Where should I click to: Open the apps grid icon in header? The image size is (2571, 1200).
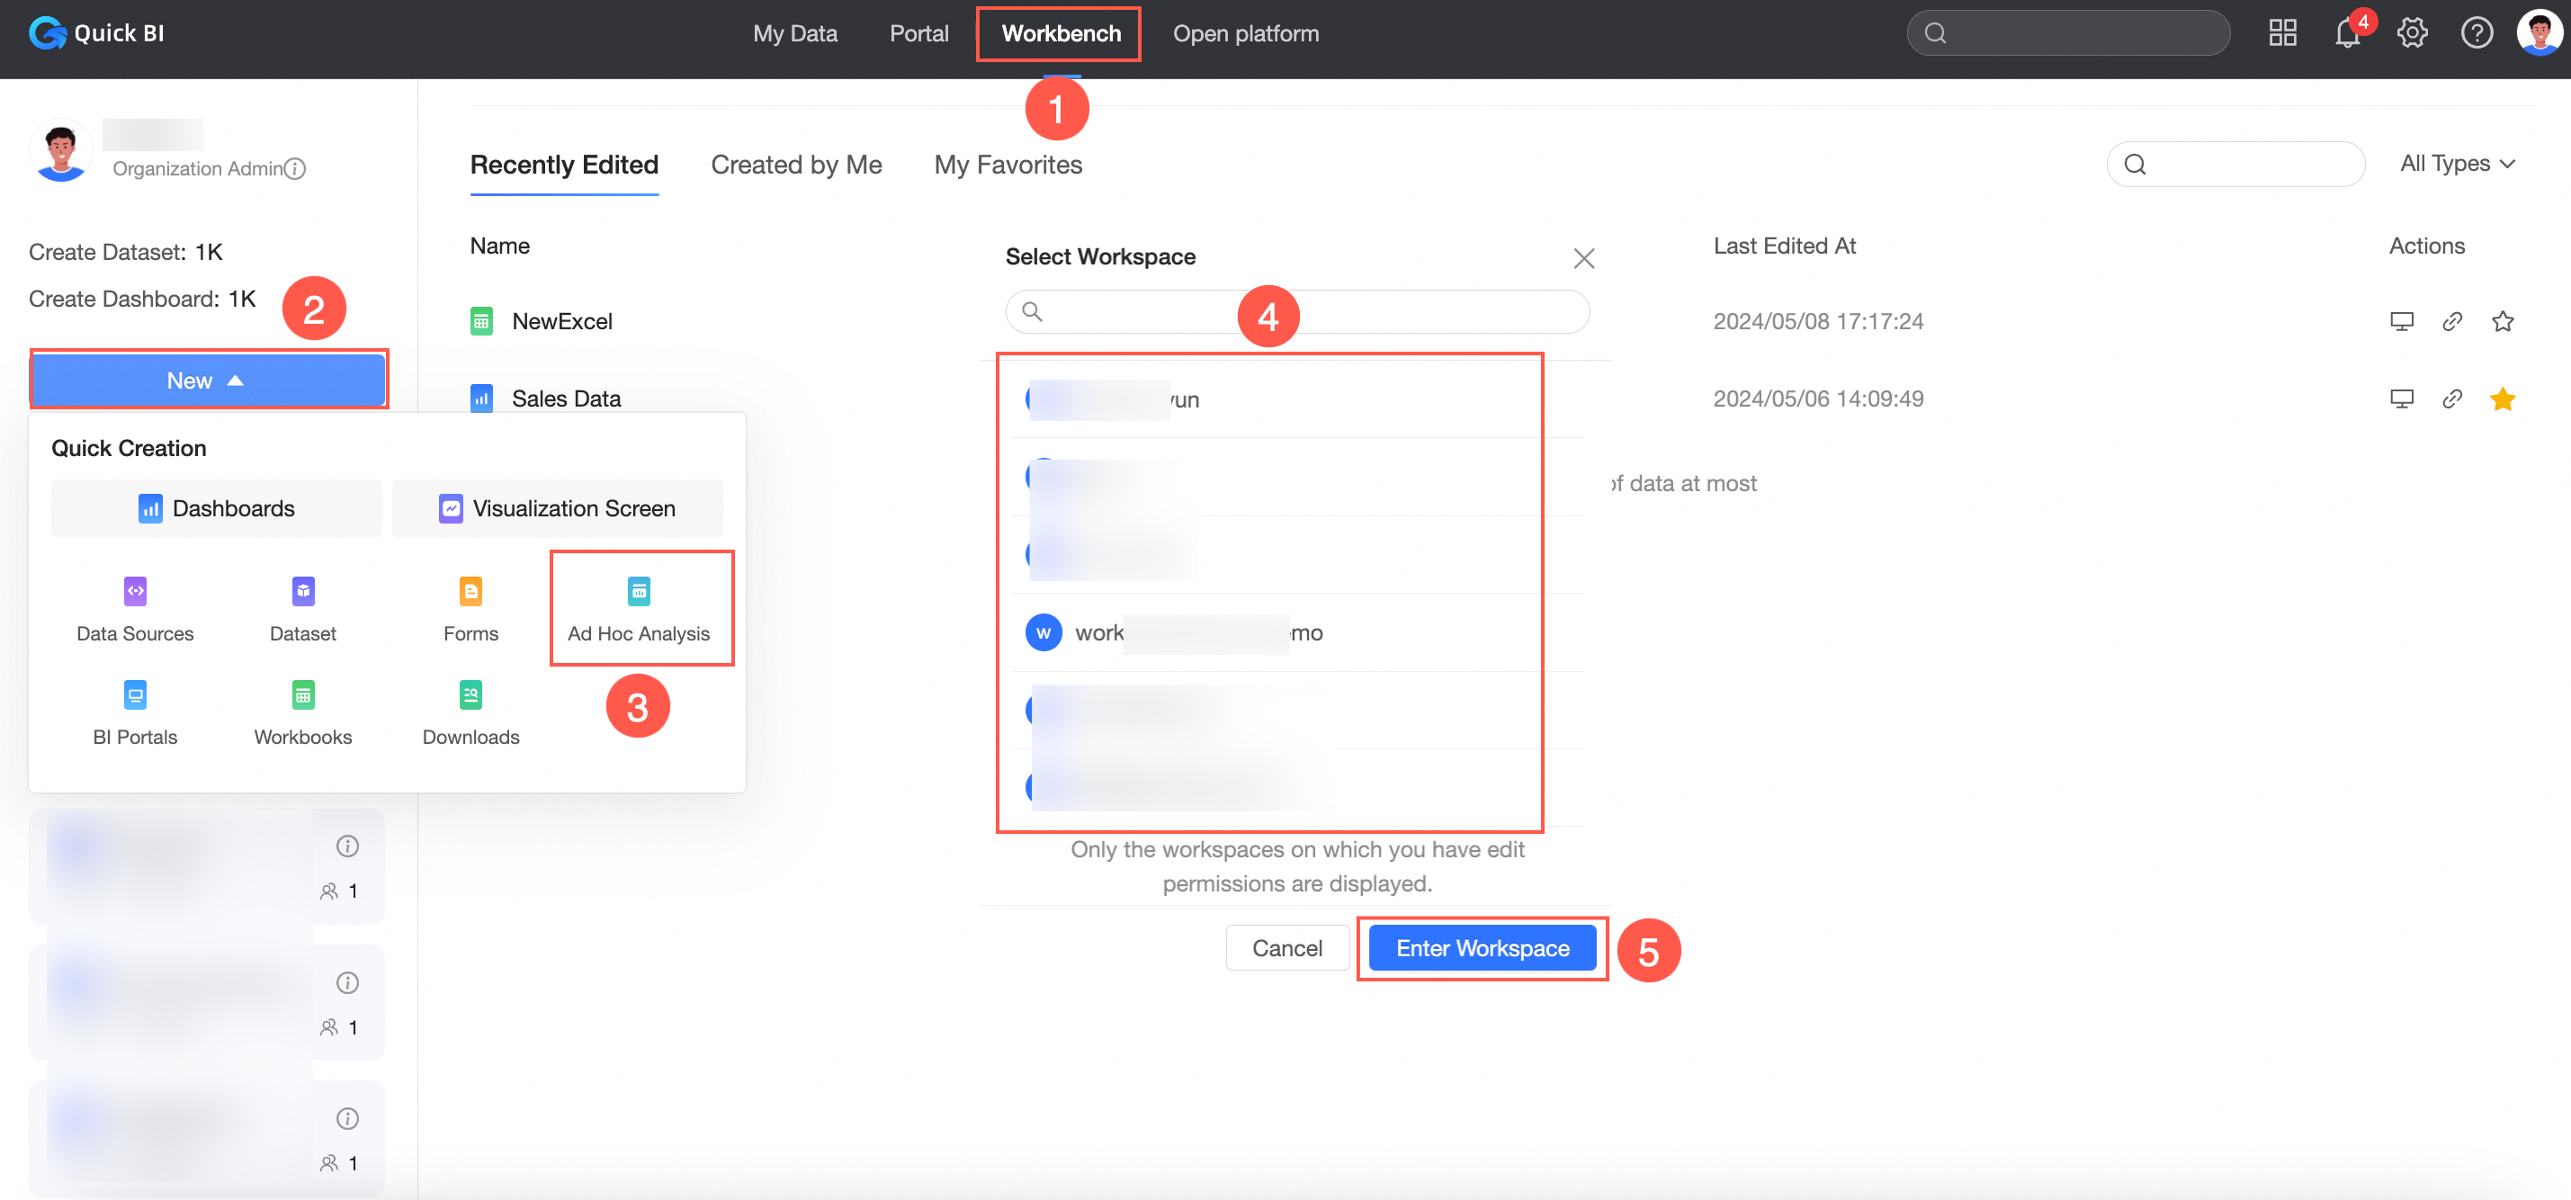pyautogui.click(x=2281, y=34)
